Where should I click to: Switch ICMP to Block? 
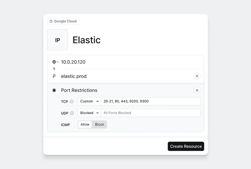click(x=100, y=124)
